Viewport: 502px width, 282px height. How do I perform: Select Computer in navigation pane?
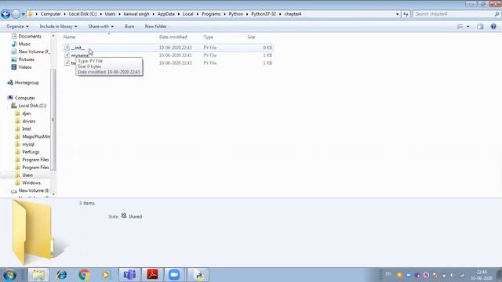25,98
